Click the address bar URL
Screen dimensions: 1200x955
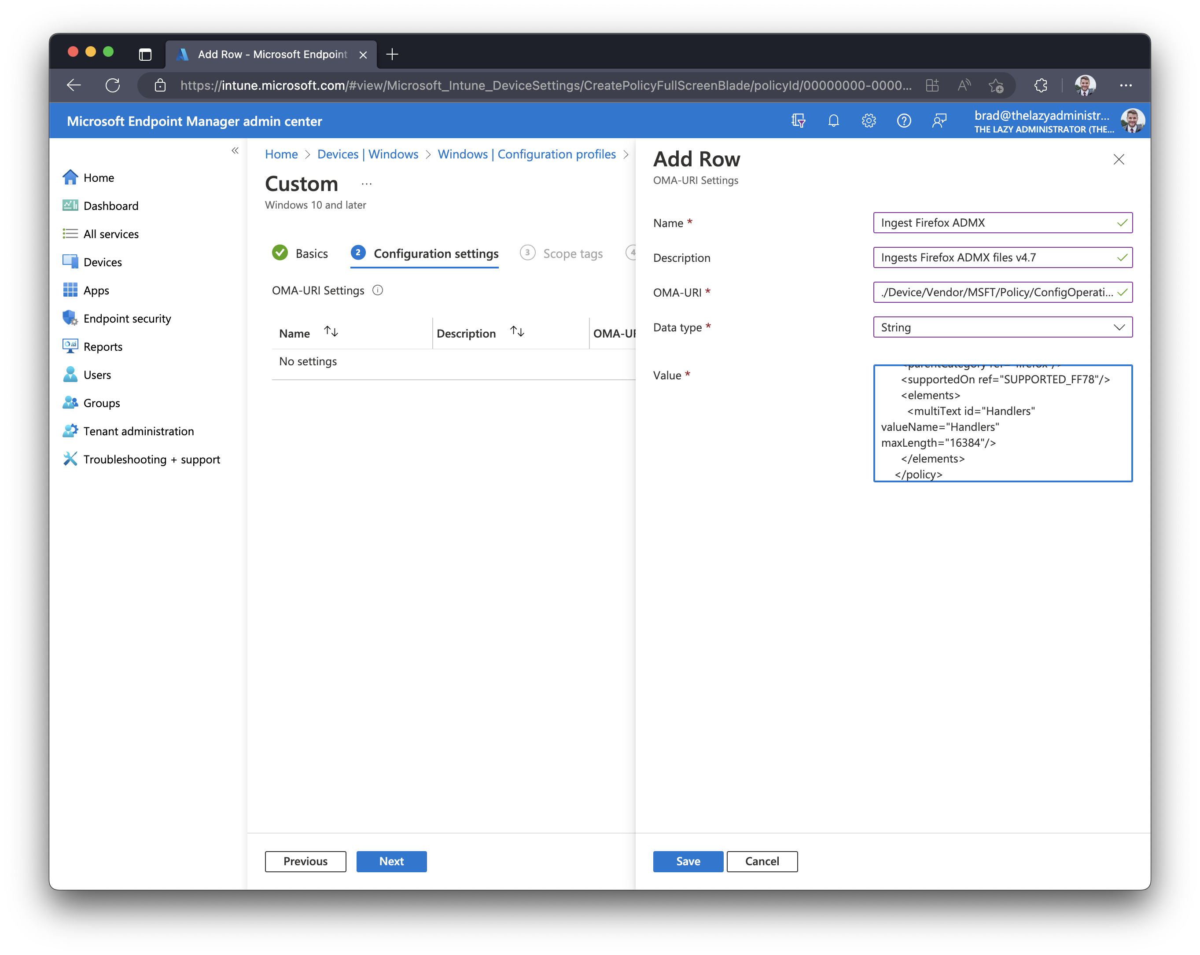coord(545,85)
